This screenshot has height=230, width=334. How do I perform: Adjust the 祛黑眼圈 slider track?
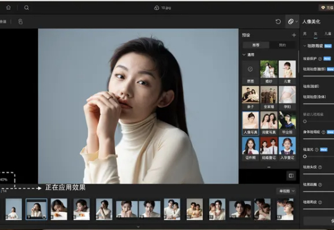point(319,192)
